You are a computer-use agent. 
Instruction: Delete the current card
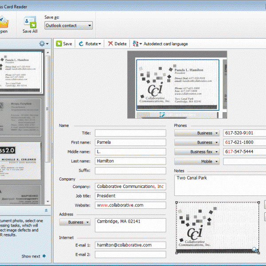pyautogui.click(x=117, y=44)
